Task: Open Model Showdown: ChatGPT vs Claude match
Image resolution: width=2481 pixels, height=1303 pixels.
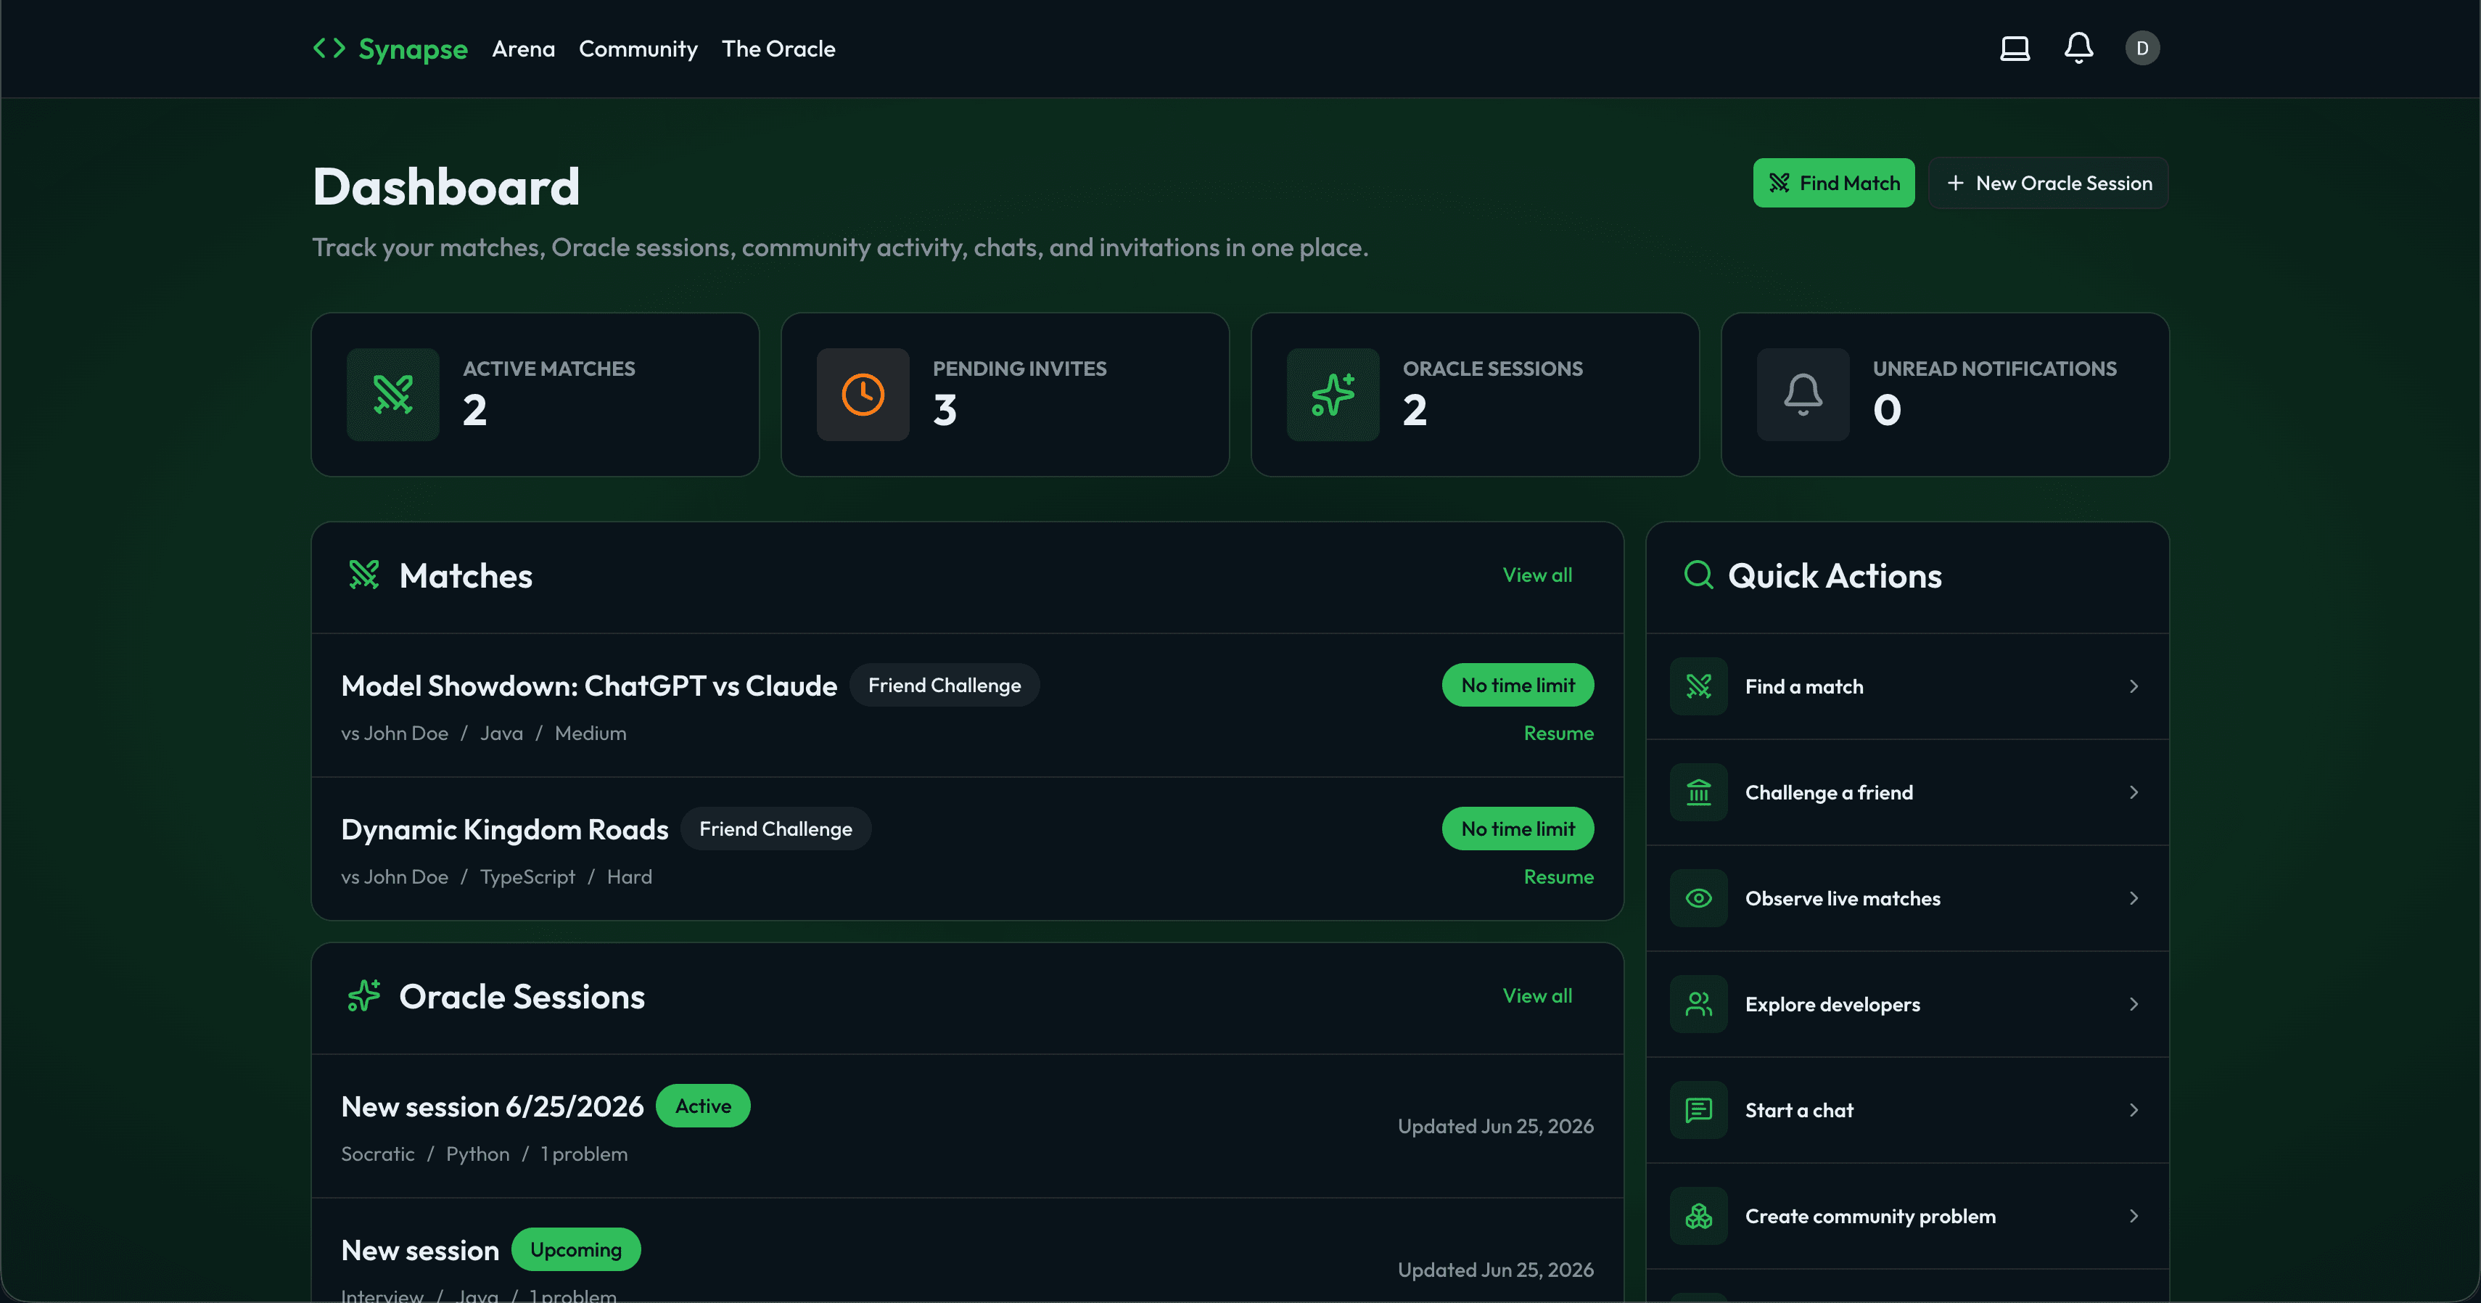Action: (x=588, y=686)
